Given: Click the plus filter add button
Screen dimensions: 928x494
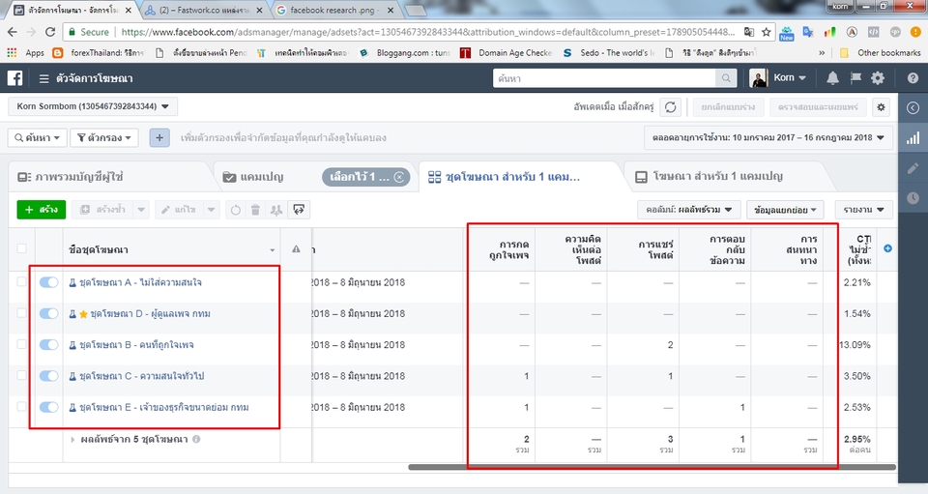Looking at the screenshot, I should (159, 138).
